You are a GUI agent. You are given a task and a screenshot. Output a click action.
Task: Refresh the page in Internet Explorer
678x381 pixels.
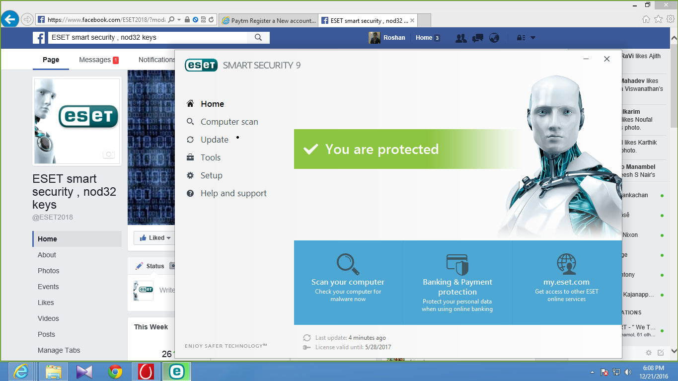pos(211,20)
